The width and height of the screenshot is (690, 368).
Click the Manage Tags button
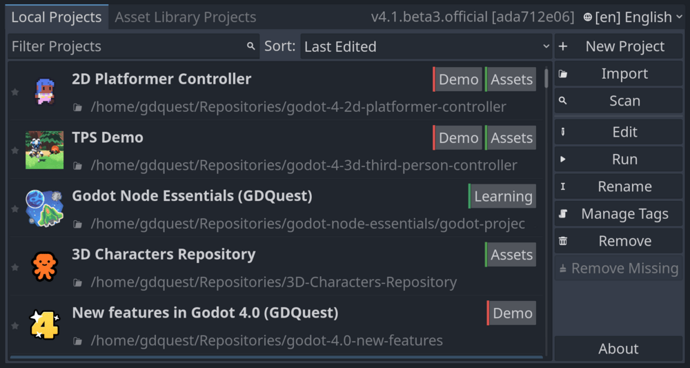coord(618,214)
